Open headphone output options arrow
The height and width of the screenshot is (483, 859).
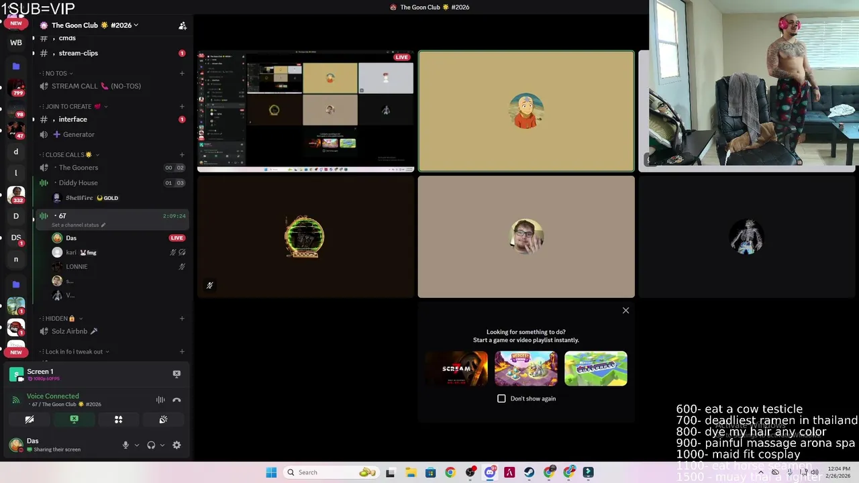pos(162,445)
